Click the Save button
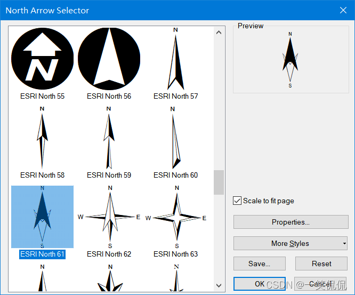This screenshot has width=355, height=295. click(260, 264)
